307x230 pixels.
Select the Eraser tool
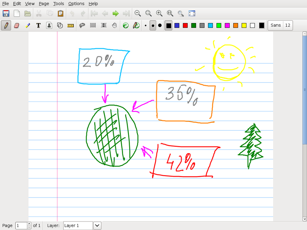[x=17, y=25]
